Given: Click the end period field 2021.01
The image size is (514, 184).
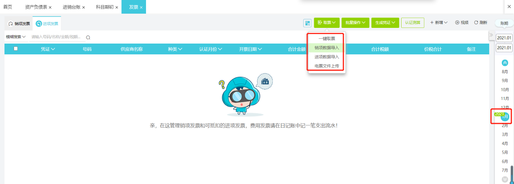Looking at the screenshot, I should click(x=504, y=48).
